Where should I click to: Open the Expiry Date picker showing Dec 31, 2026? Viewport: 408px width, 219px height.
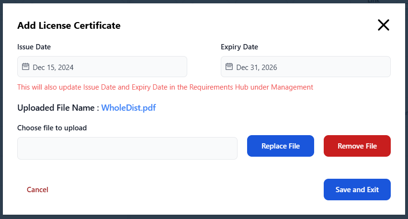(x=306, y=67)
